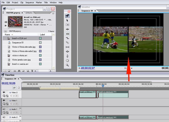The image size is (169, 122).
Task: Select the Zoom magnifier tool
Action: pos(67,65)
